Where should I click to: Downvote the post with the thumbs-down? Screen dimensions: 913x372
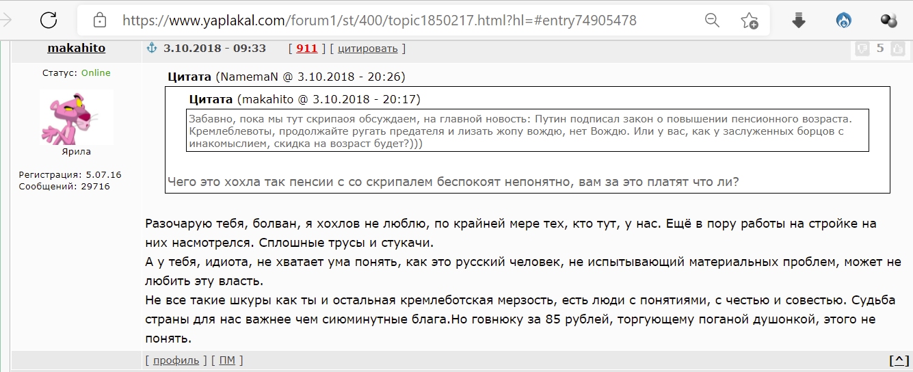pyautogui.click(x=862, y=49)
